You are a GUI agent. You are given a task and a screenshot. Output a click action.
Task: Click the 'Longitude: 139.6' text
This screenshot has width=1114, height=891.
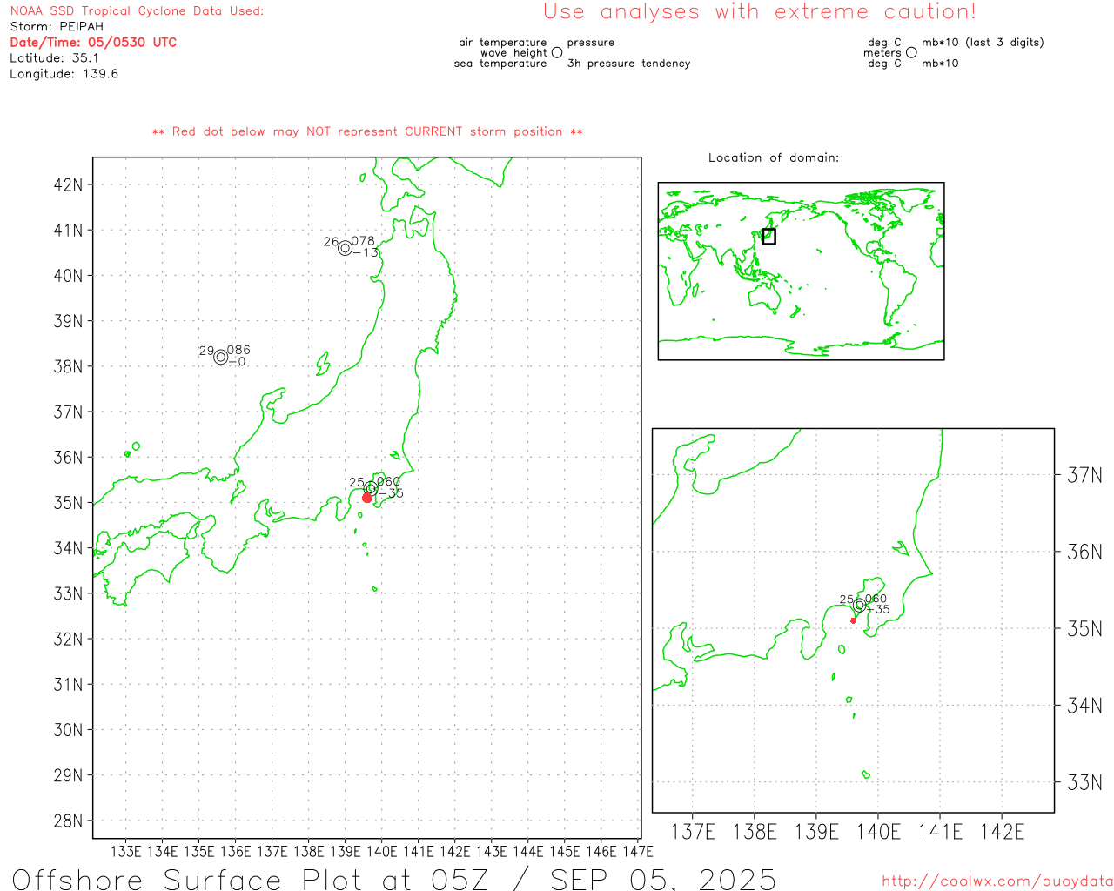64,74
